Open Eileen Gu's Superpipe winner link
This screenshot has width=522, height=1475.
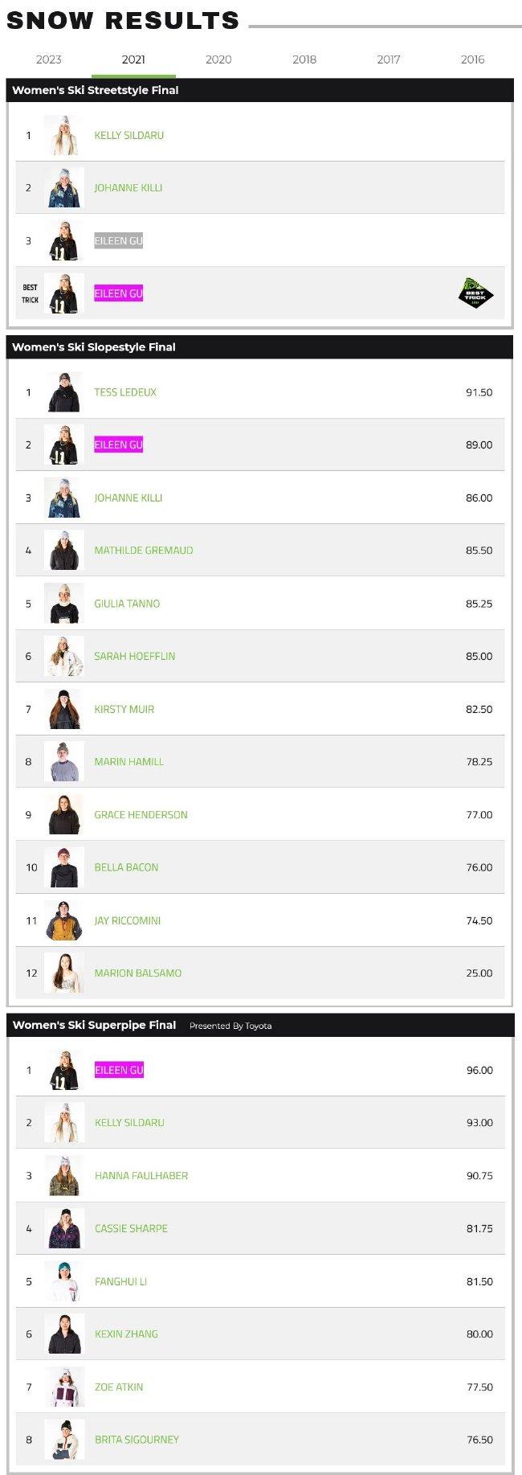[x=119, y=1070]
